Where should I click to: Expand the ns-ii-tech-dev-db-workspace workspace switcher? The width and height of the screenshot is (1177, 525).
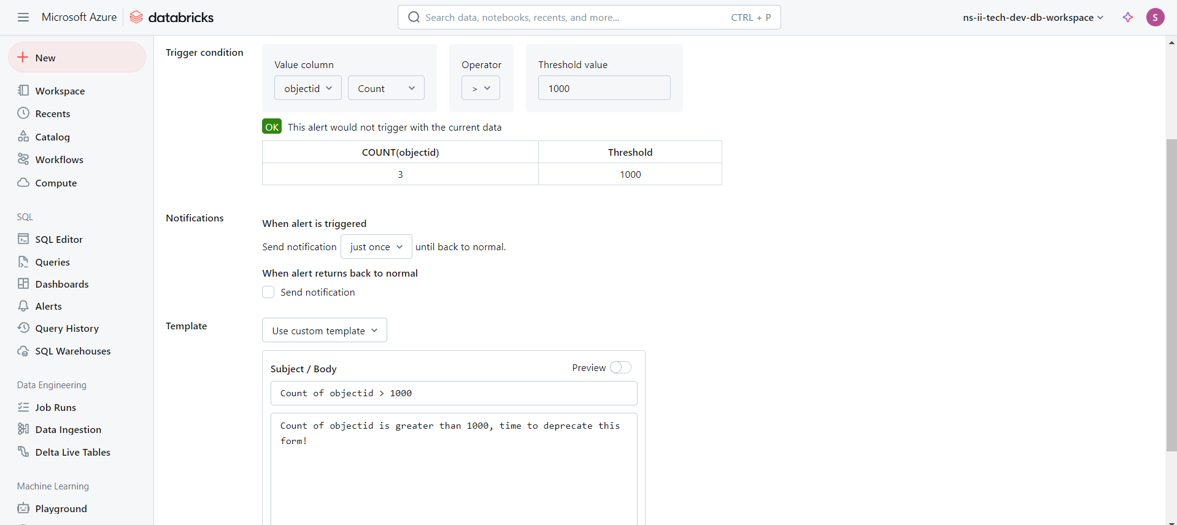pos(1033,17)
